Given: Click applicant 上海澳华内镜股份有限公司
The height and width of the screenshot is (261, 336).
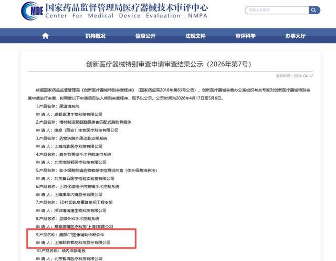Looking at the screenshot, I should pyautogui.click(x=78, y=195).
